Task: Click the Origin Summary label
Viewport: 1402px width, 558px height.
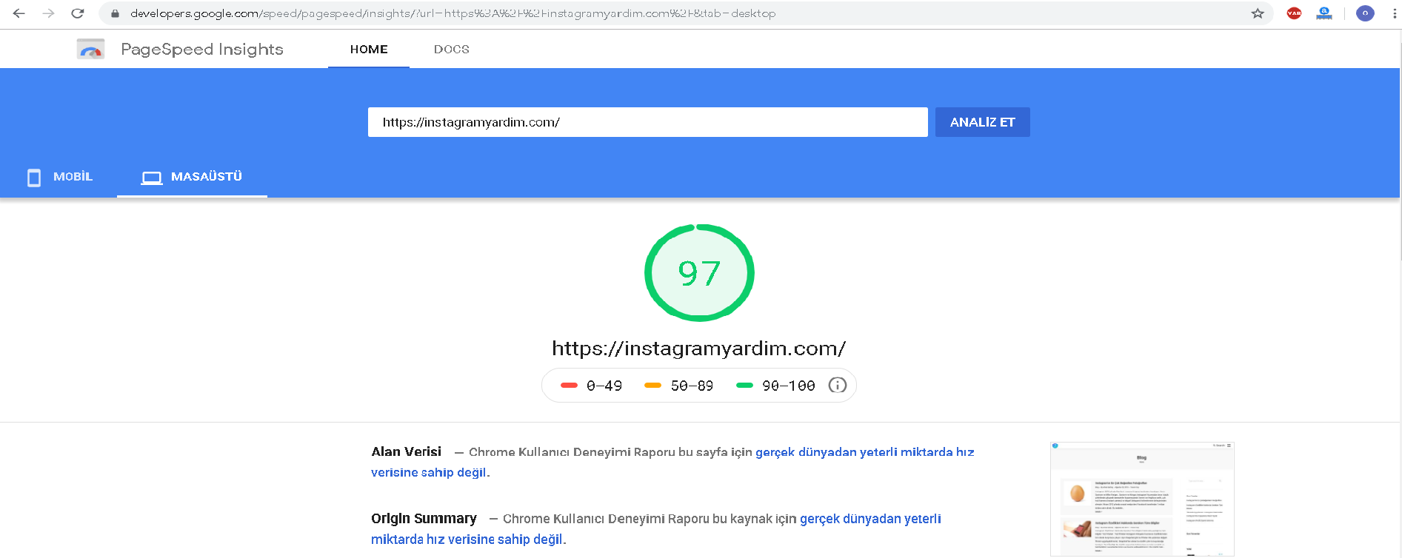Action: click(424, 518)
